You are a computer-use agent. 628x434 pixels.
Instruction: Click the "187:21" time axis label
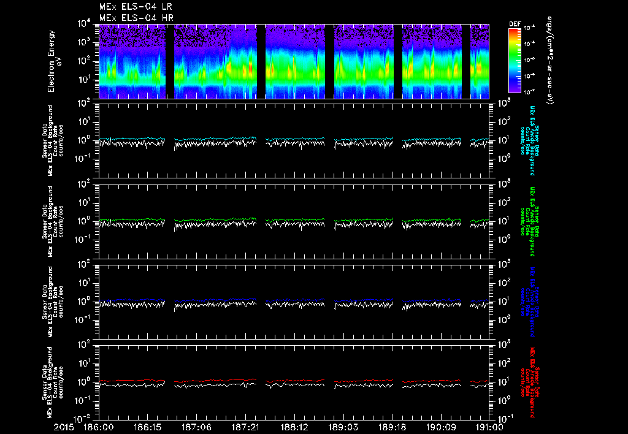pos(245,427)
